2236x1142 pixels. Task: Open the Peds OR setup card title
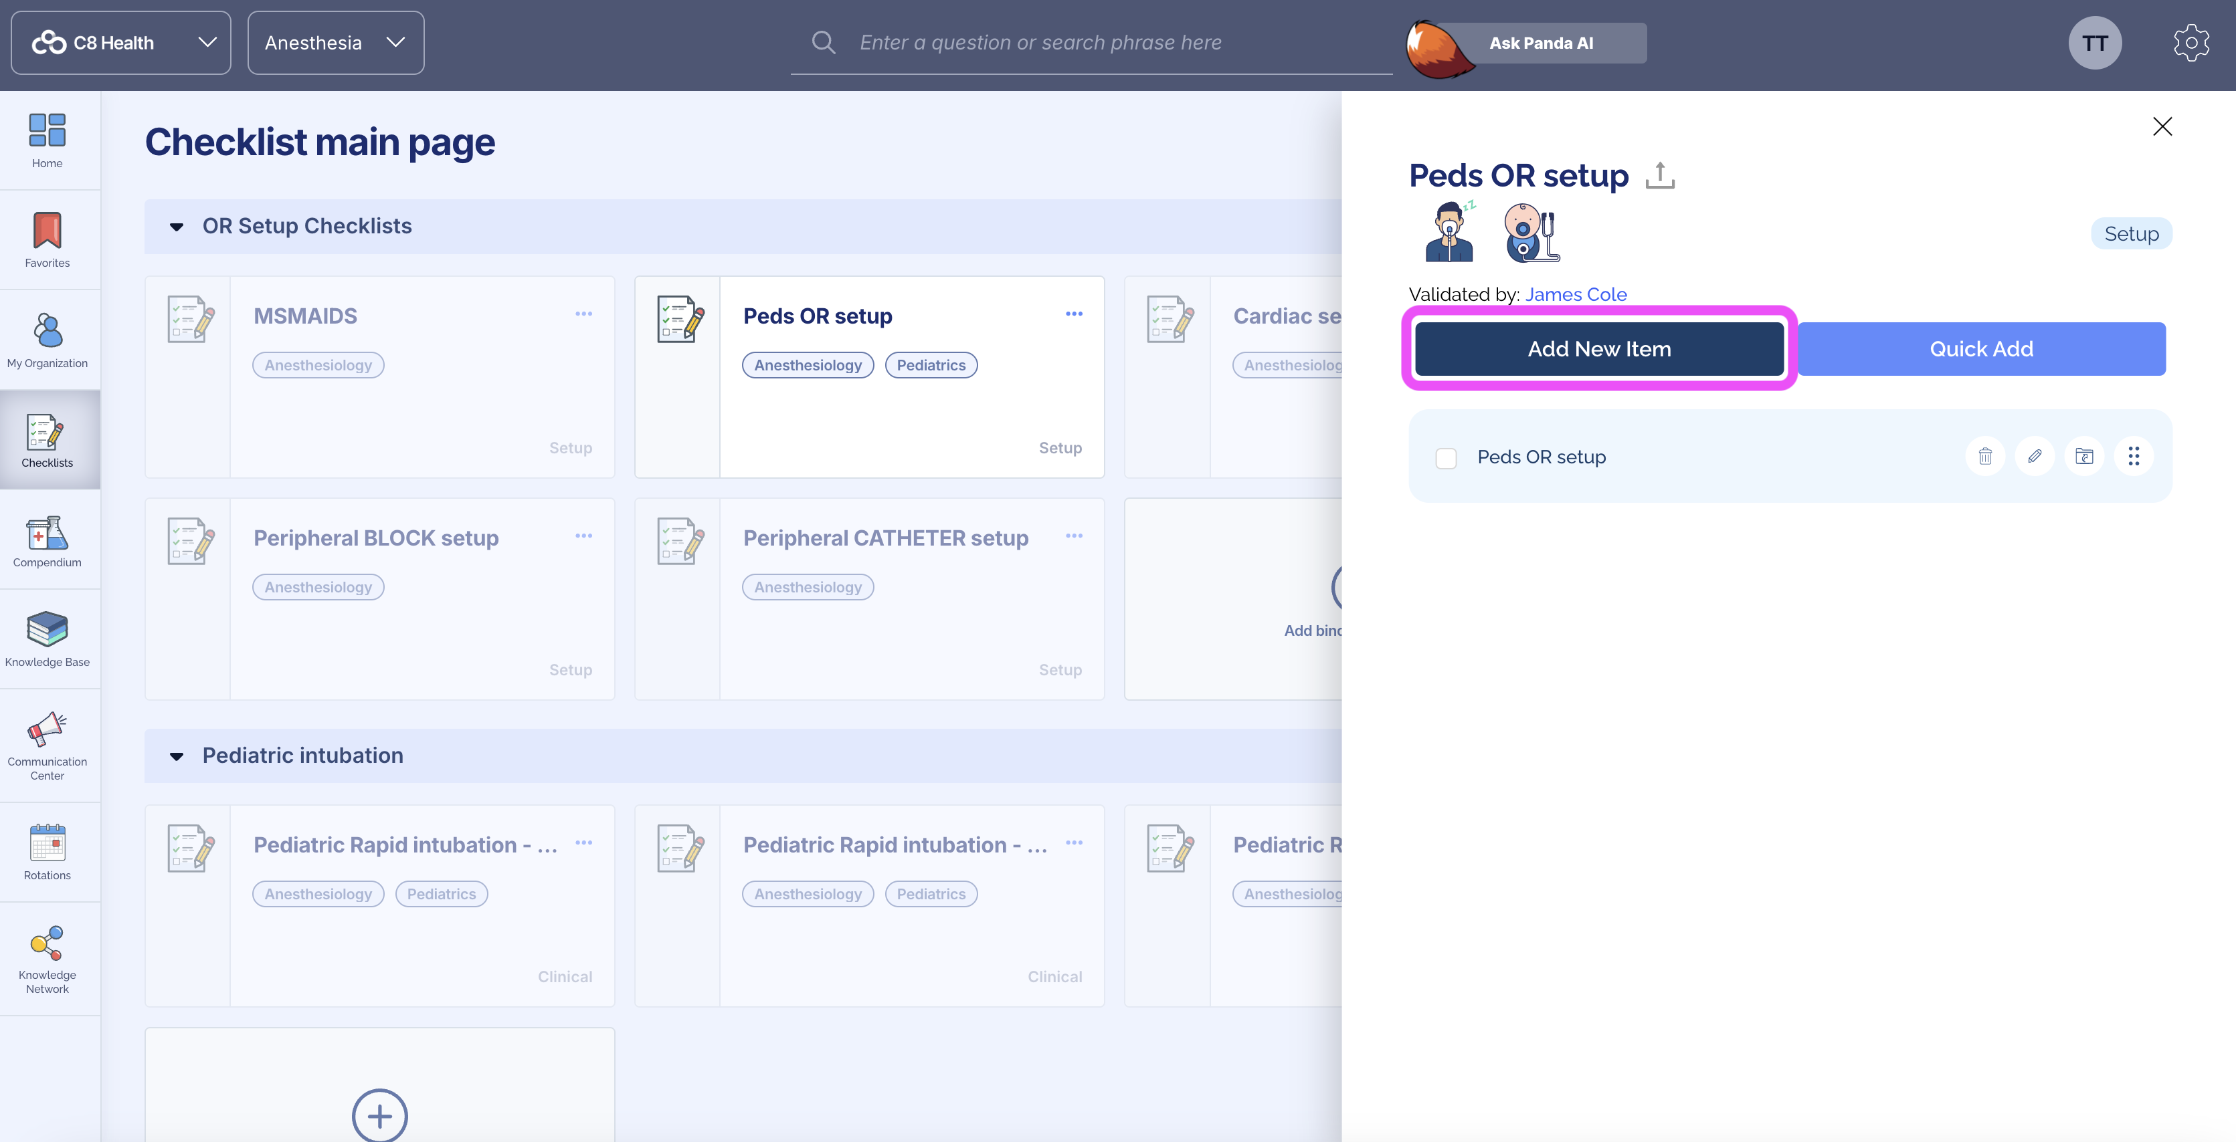[x=817, y=316]
